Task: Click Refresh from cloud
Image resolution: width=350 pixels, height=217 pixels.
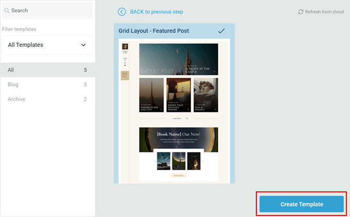Action: point(321,12)
